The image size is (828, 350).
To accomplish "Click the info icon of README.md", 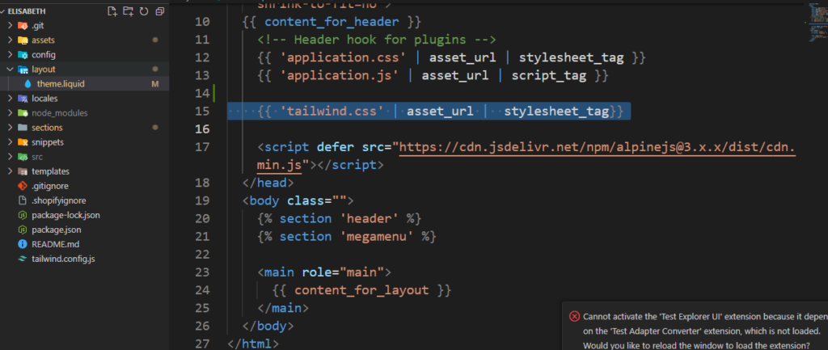I will coord(22,244).
